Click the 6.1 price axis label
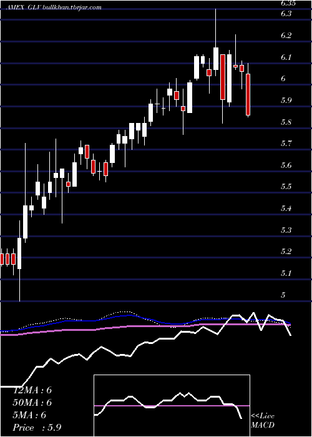This screenshot has height=437, width=312. coord(286,57)
